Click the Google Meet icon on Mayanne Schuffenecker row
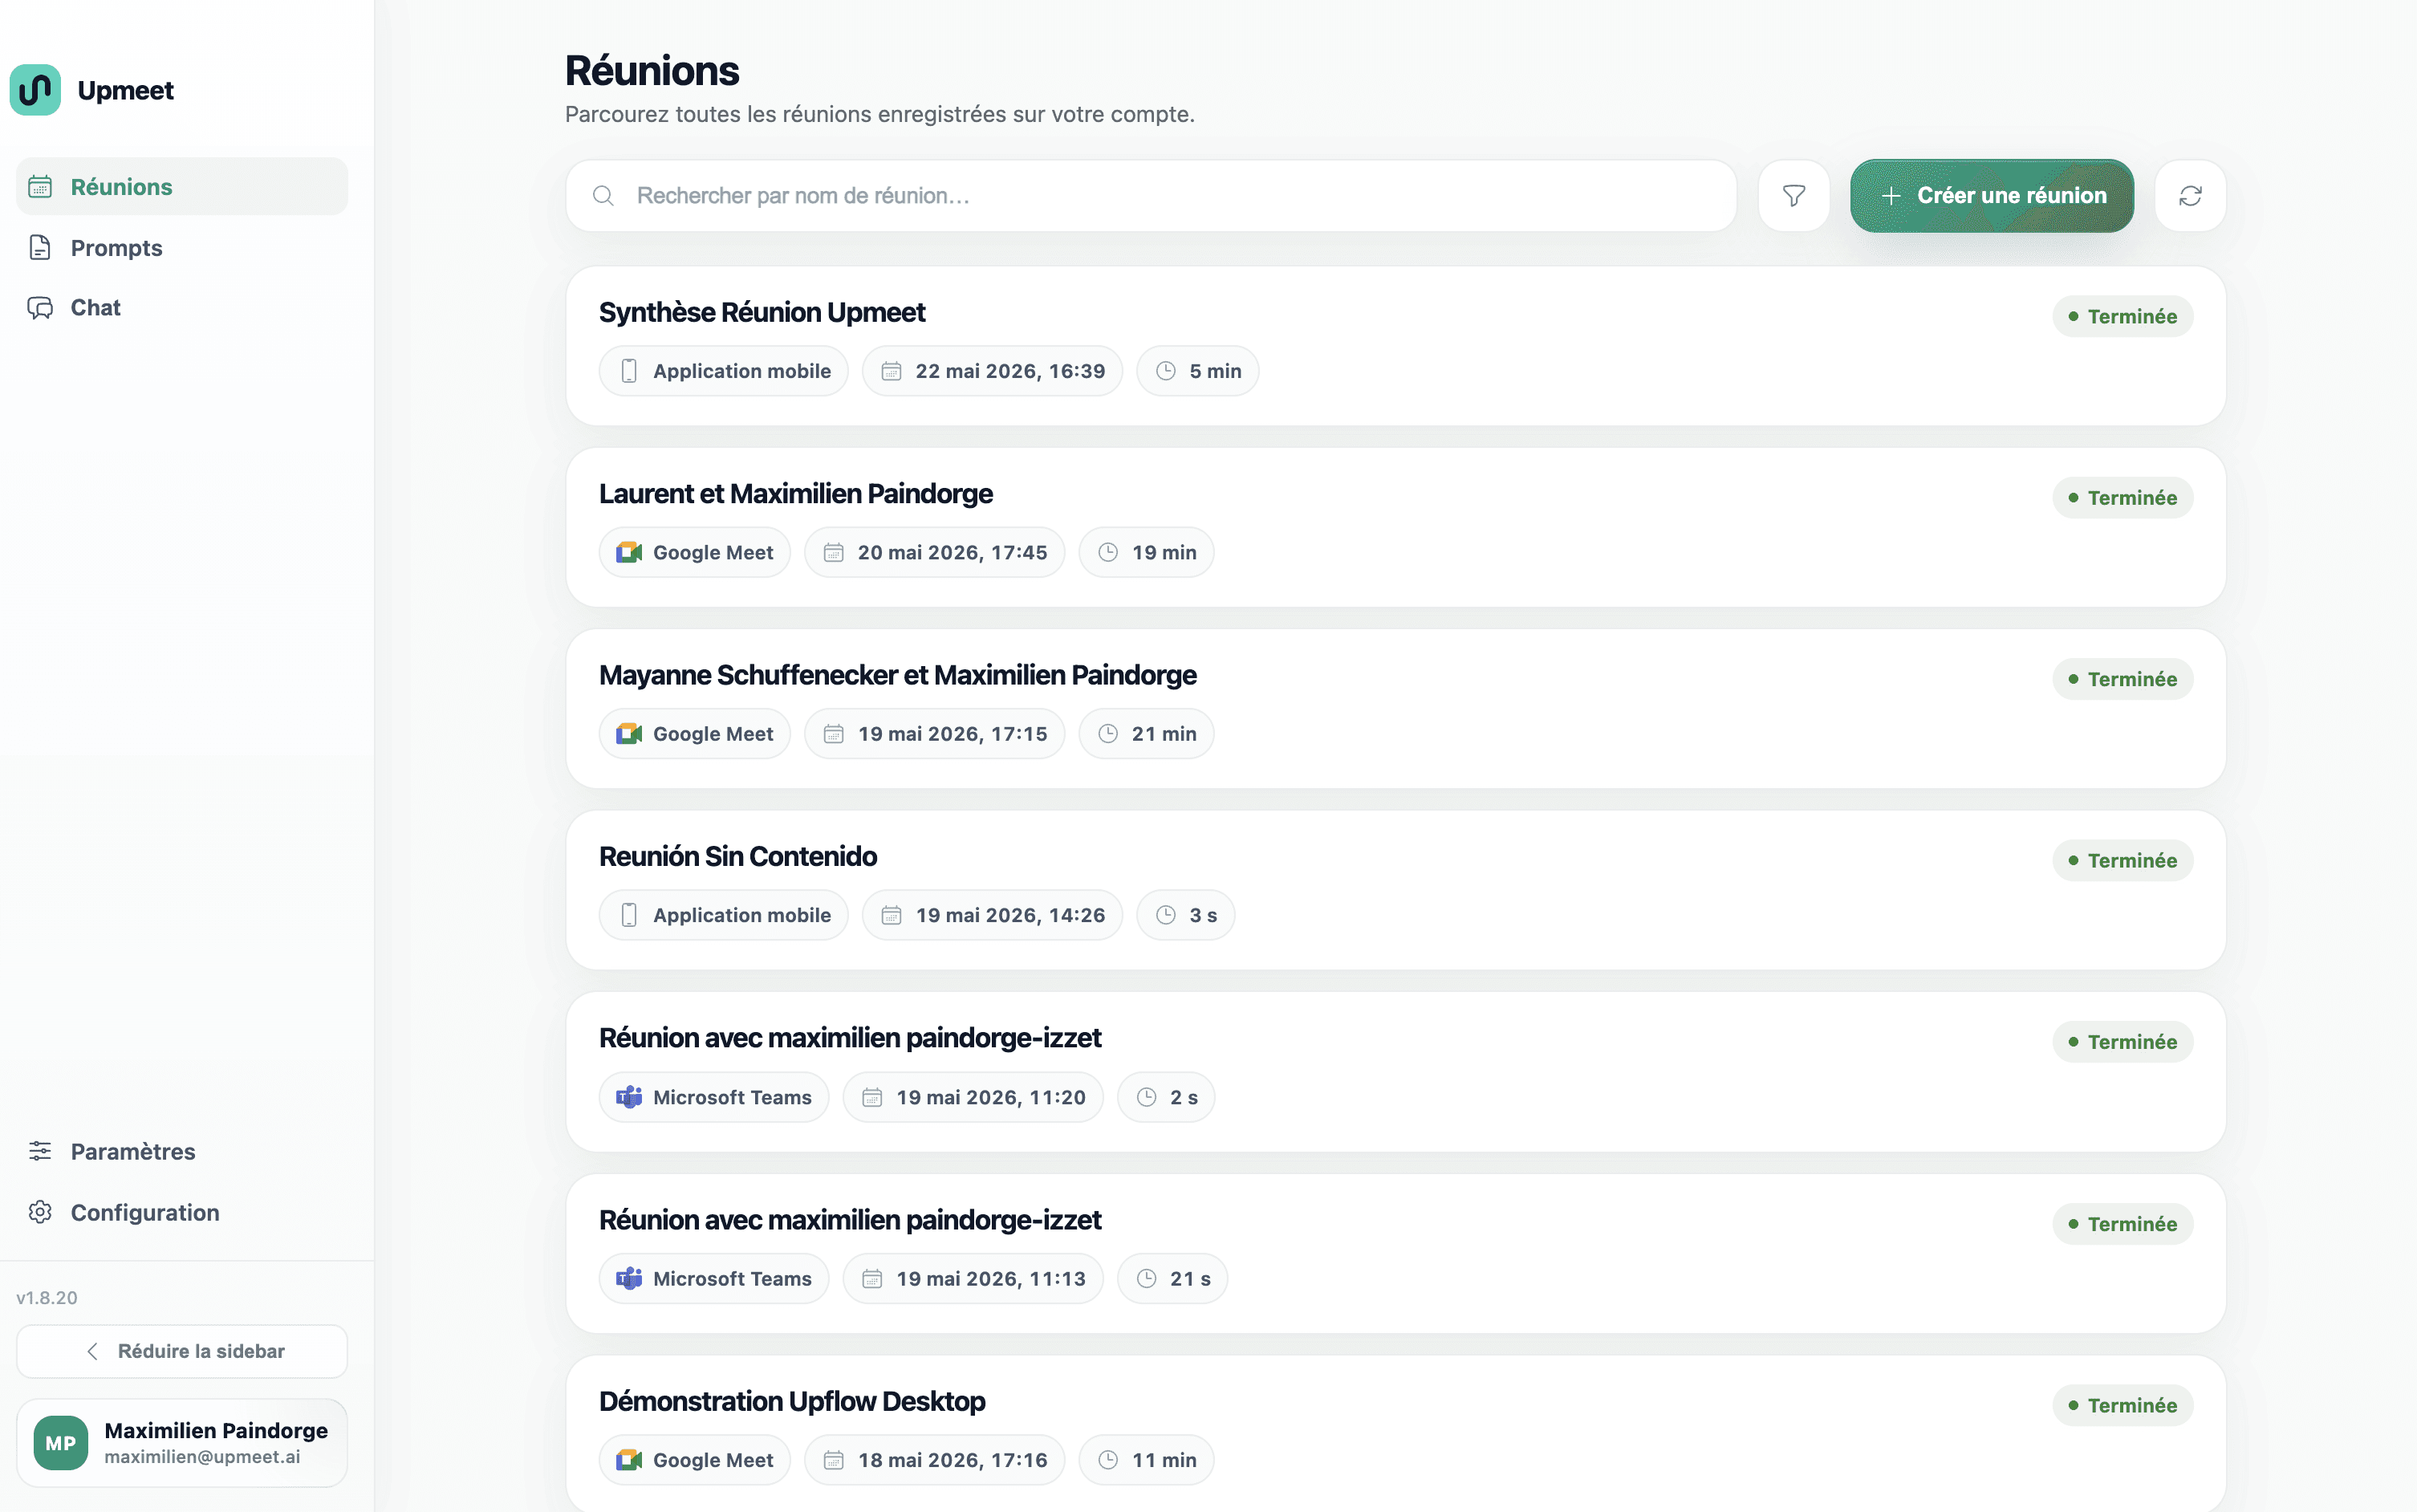The height and width of the screenshot is (1512, 2417). tap(629, 734)
